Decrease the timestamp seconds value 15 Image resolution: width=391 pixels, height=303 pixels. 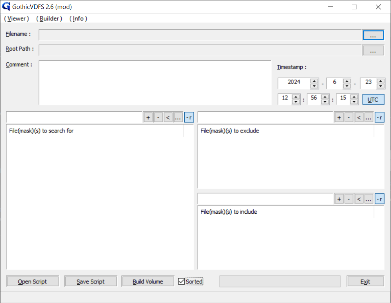pyautogui.click(x=354, y=102)
